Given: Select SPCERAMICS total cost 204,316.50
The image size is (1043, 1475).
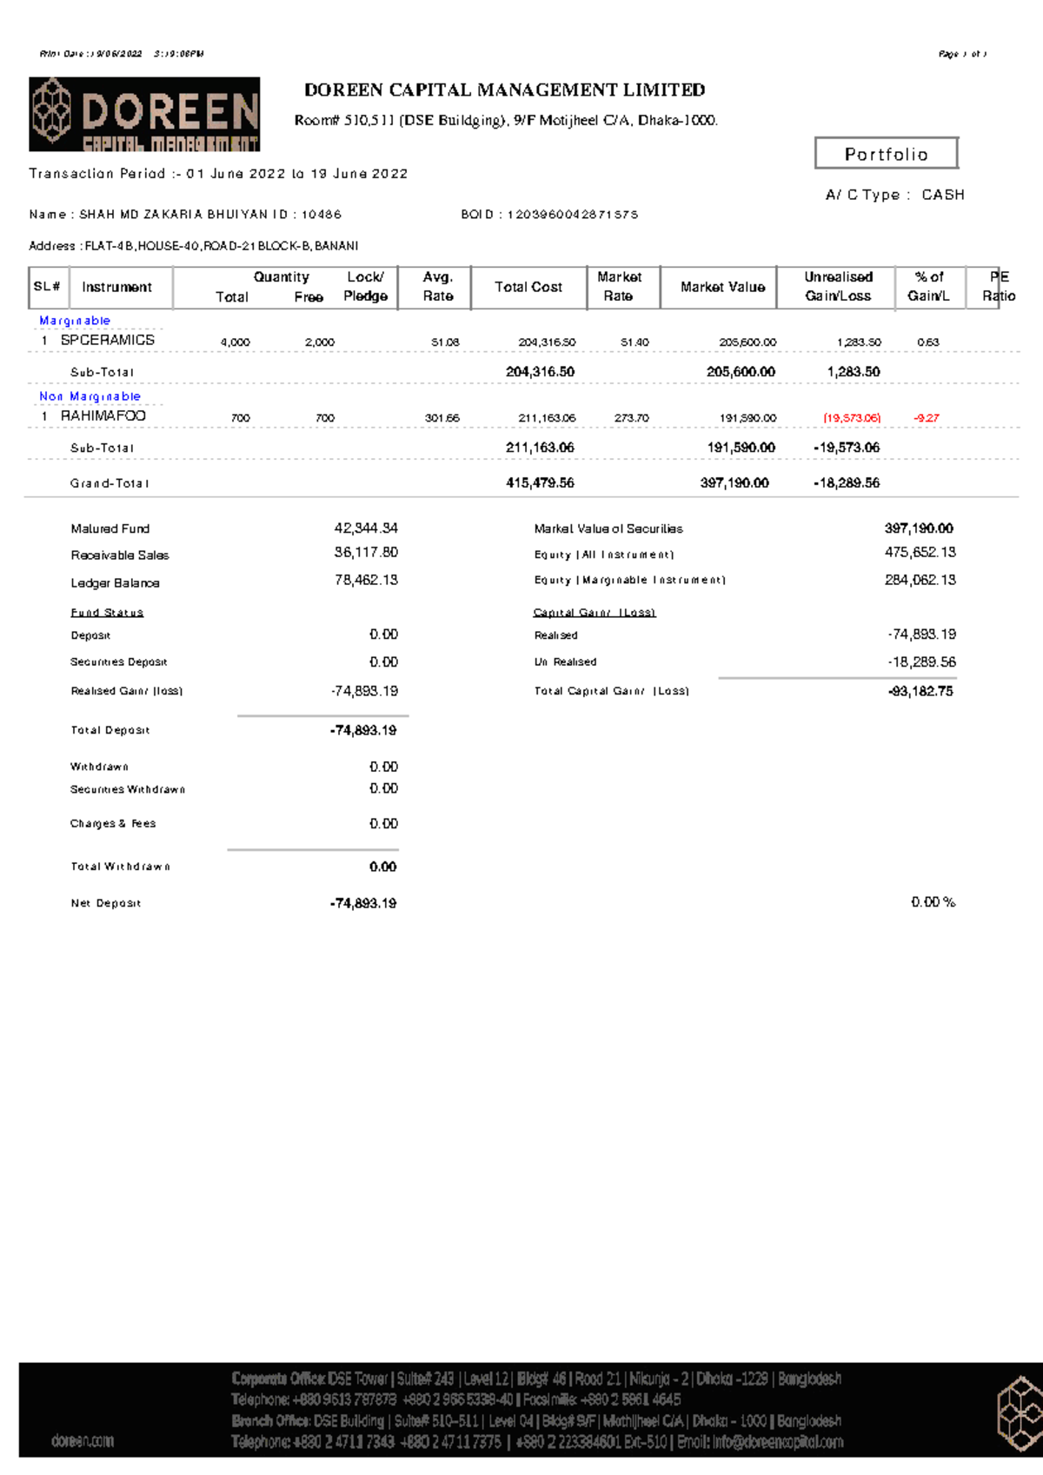Looking at the screenshot, I should [547, 342].
